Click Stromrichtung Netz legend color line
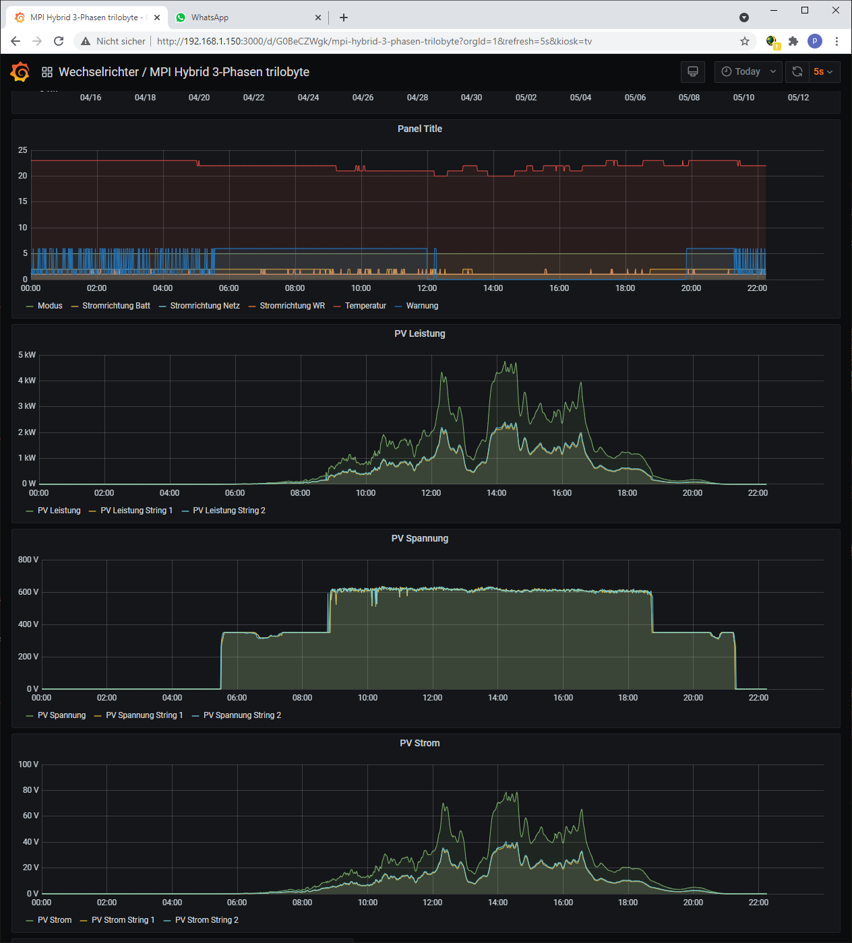The width and height of the screenshot is (852, 943). (x=162, y=306)
